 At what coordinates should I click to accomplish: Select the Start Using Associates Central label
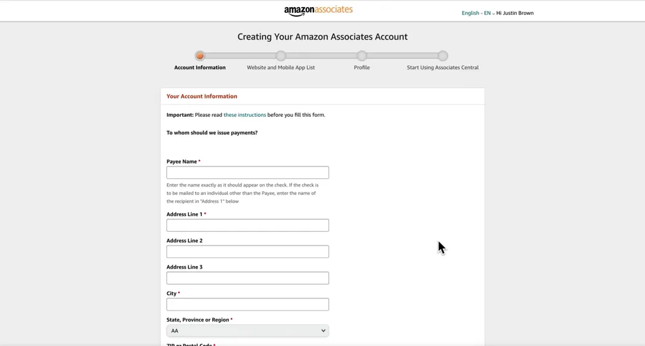tap(442, 68)
